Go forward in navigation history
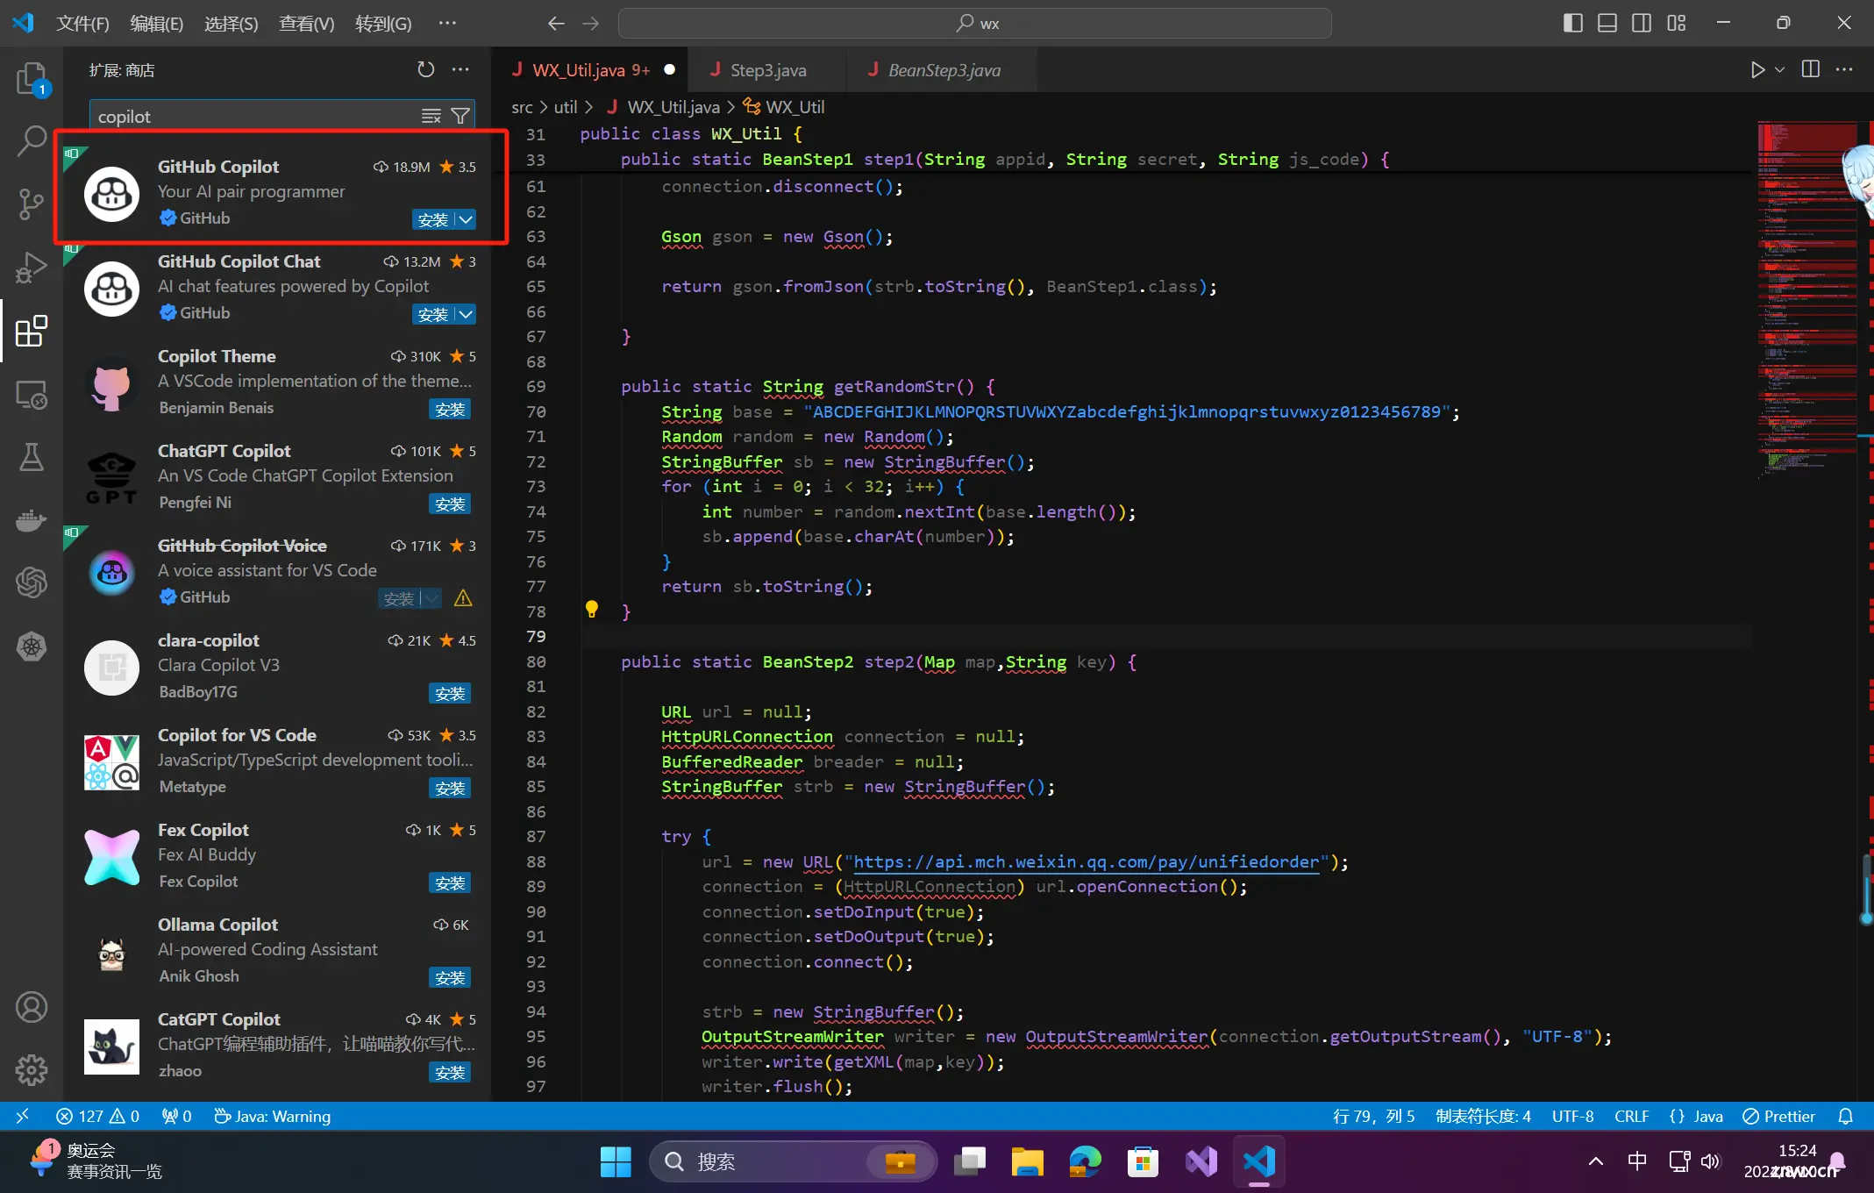The height and width of the screenshot is (1193, 1874). [x=591, y=23]
